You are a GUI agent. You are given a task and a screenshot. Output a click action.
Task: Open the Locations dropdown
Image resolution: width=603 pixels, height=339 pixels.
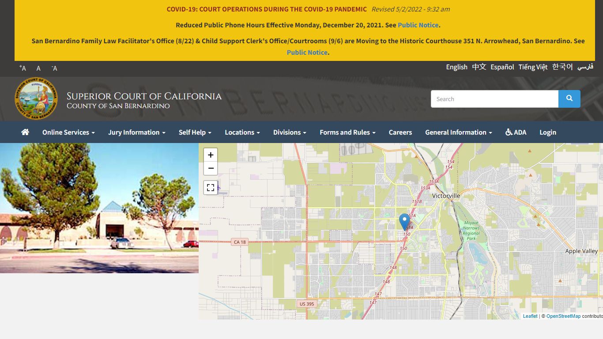(242, 132)
